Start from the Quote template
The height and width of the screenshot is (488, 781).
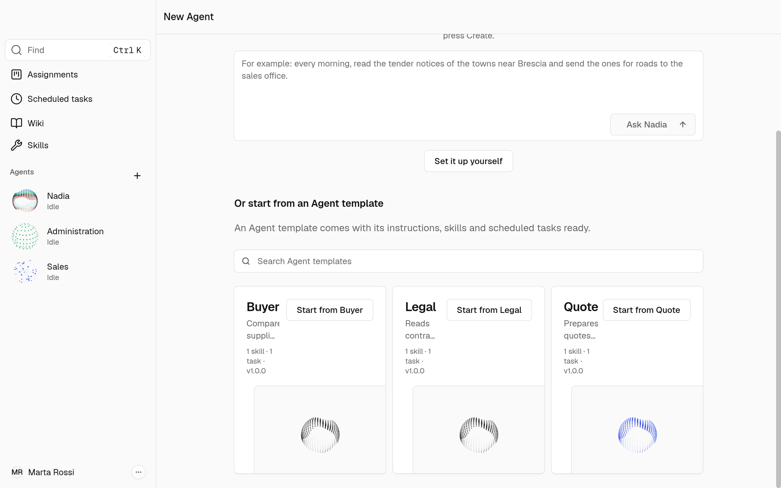(646, 310)
